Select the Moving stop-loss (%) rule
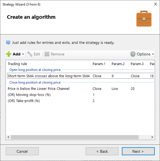 point(81,95)
